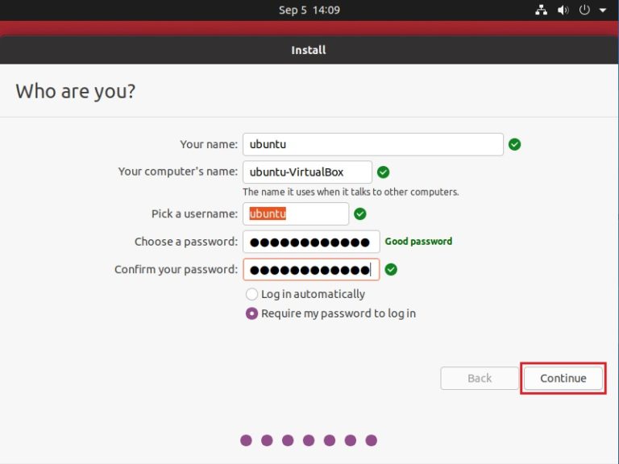The height and width of the screenshot is (464, 619).
Task: Click the 'Your name:' label
Action: pos(209,144)
